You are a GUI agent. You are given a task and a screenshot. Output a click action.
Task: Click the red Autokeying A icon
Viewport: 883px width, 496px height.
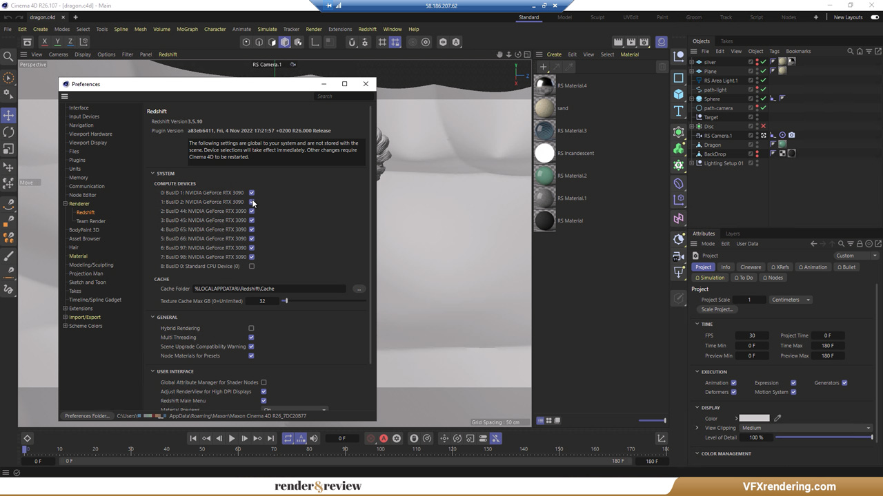coord(384,438)
